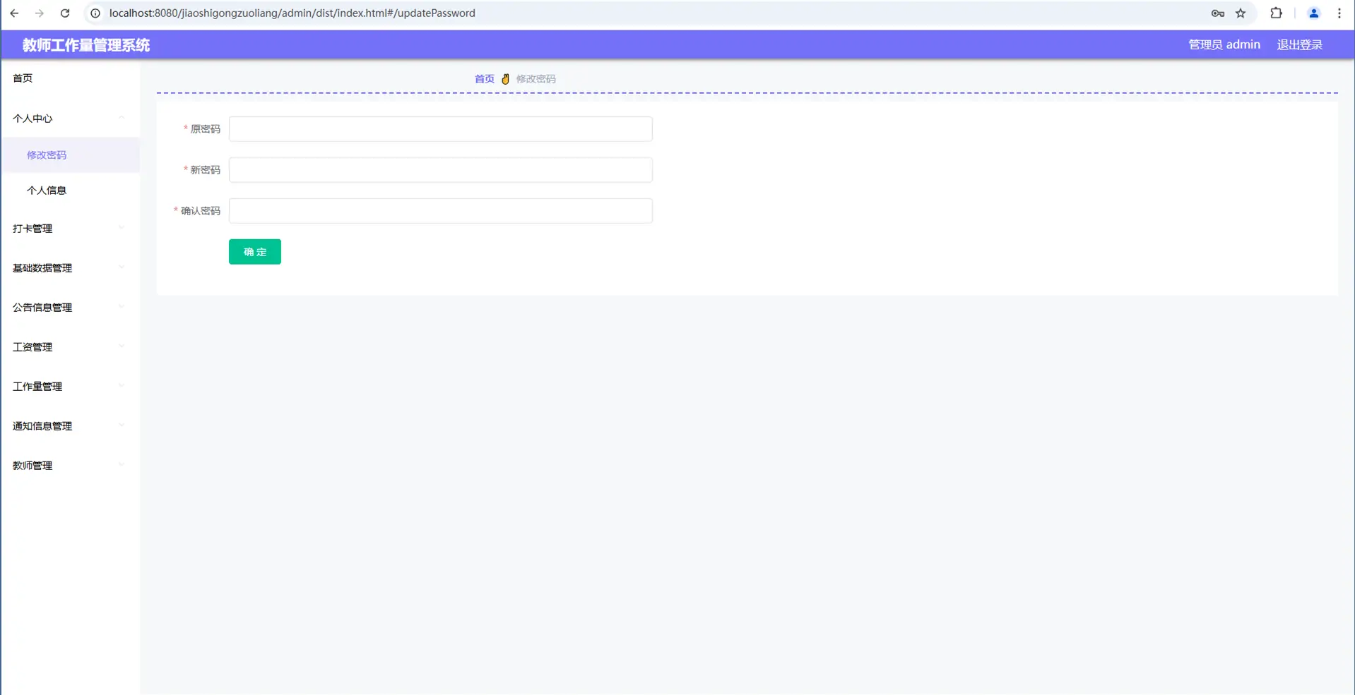Expand the 公告信息管理 menu arrow

(x=122, y=307)
